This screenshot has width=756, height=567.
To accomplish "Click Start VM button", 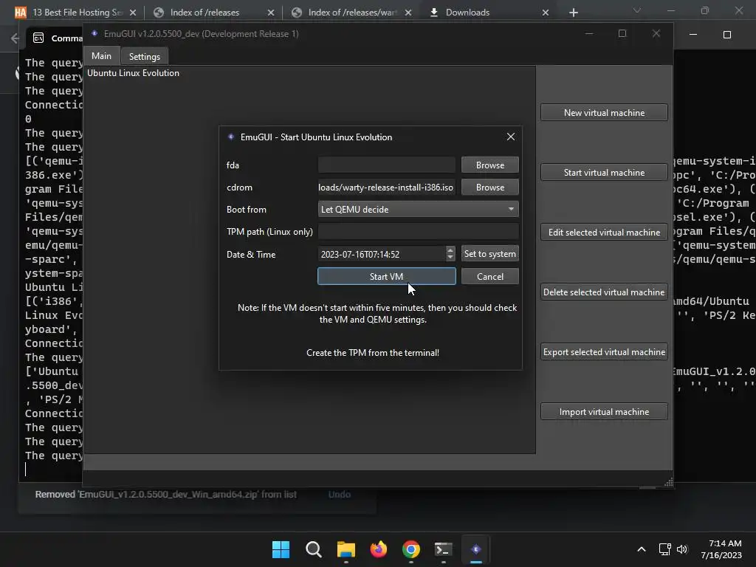I will click(386, 276).
